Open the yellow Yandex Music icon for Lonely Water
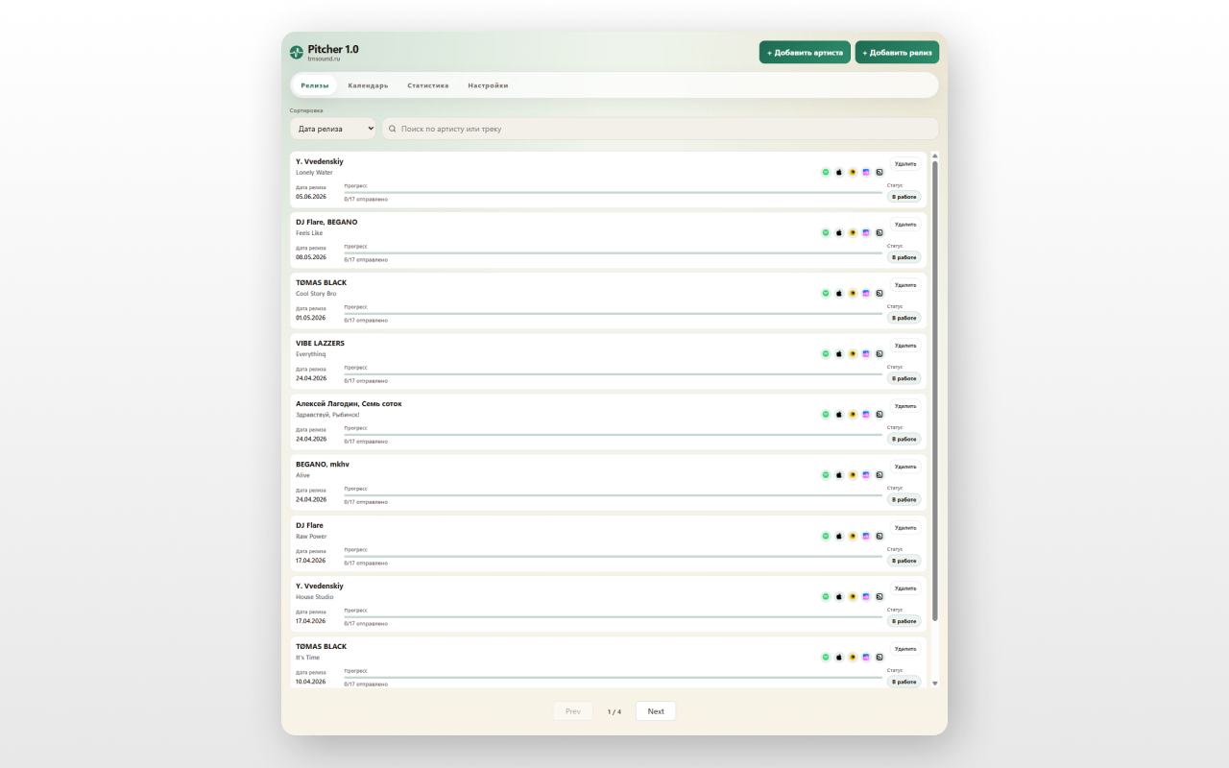The width and height of the screenshot is (1229, 768). coord(852,172)
